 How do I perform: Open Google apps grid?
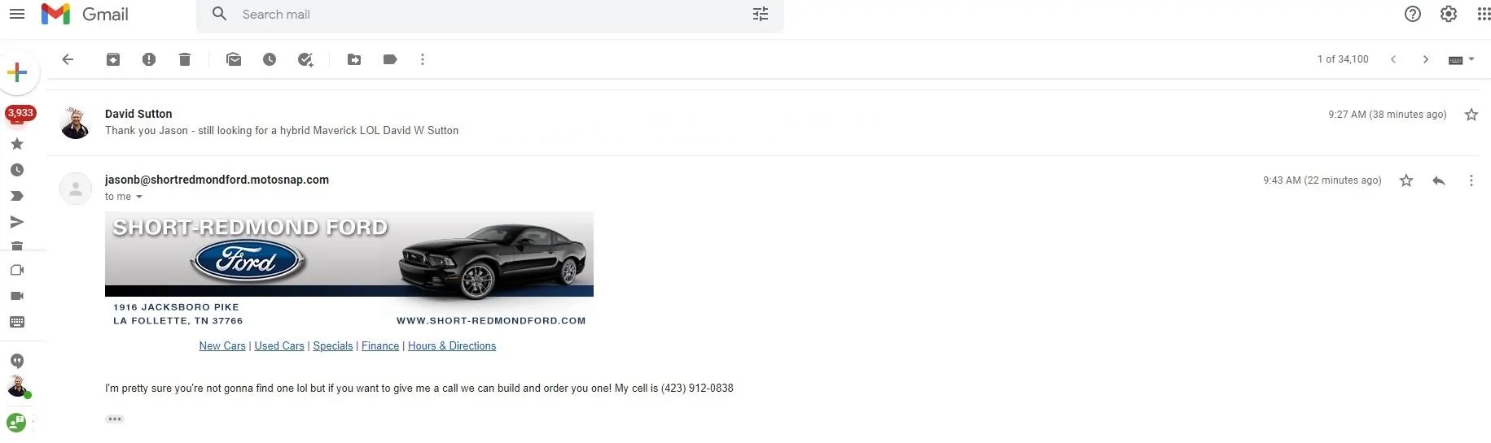click(x=1484, y=14)
